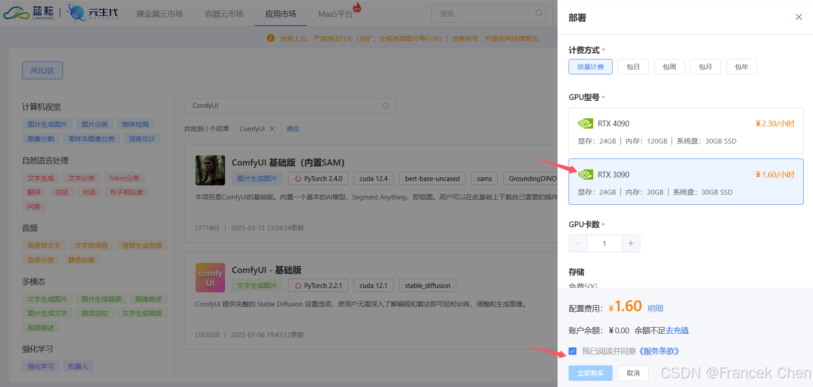The width and height of the screenshot is (813, 387).
Task: Open the MaaS平台 tab
Action: [335, 14]
